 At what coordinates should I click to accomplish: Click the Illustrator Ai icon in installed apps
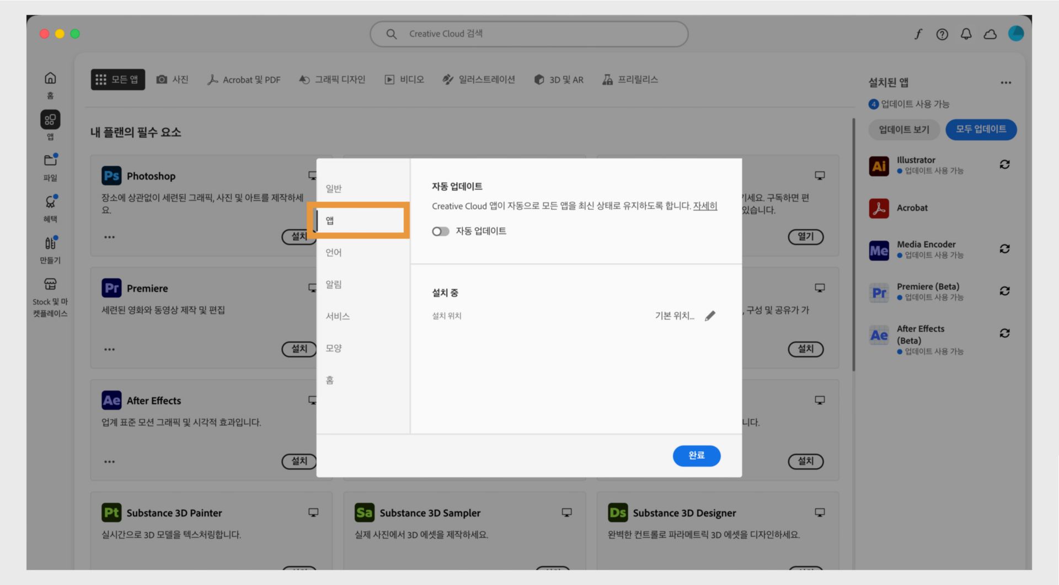point(879,166)
